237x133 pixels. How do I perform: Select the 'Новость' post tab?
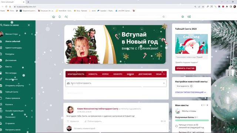tap(93, 74)
